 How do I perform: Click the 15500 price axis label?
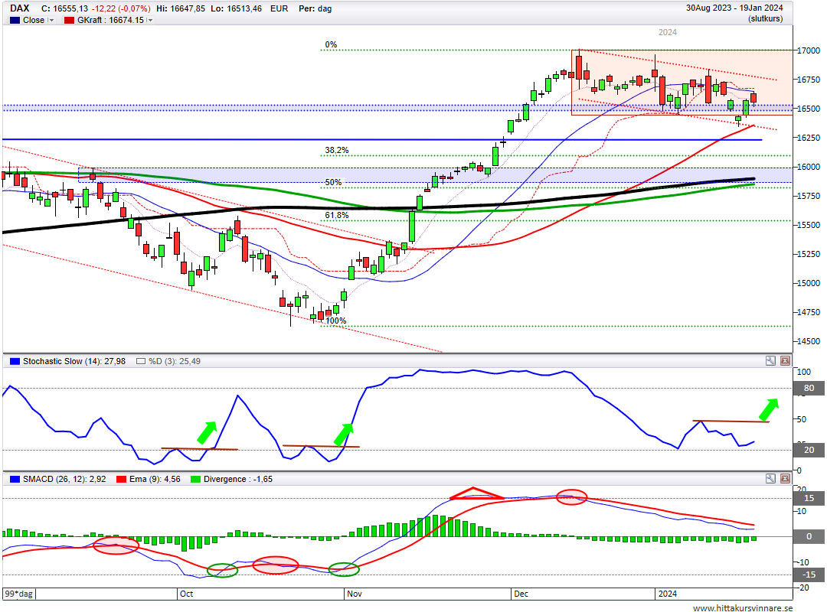coord(809,225)
